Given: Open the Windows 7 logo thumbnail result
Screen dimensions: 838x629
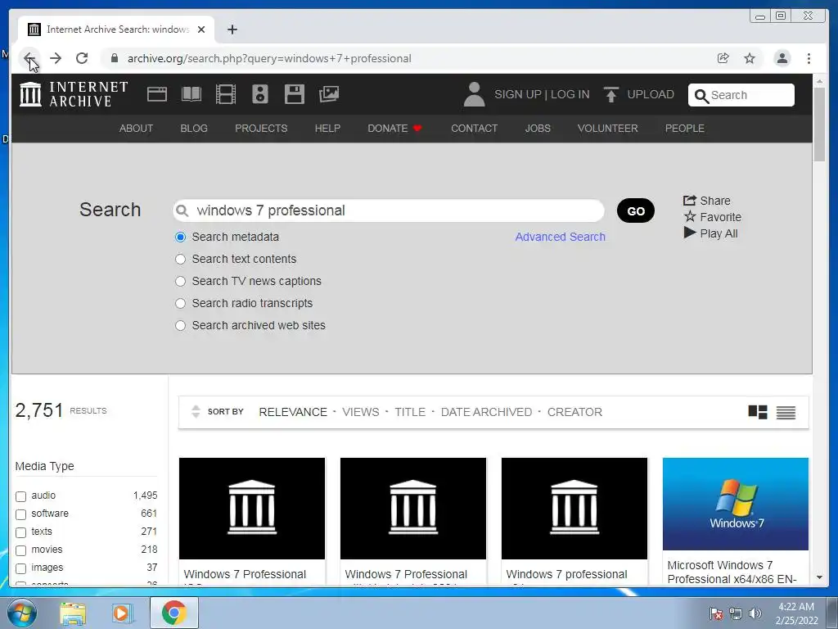Looking at the screenshot, I should 736,504.
